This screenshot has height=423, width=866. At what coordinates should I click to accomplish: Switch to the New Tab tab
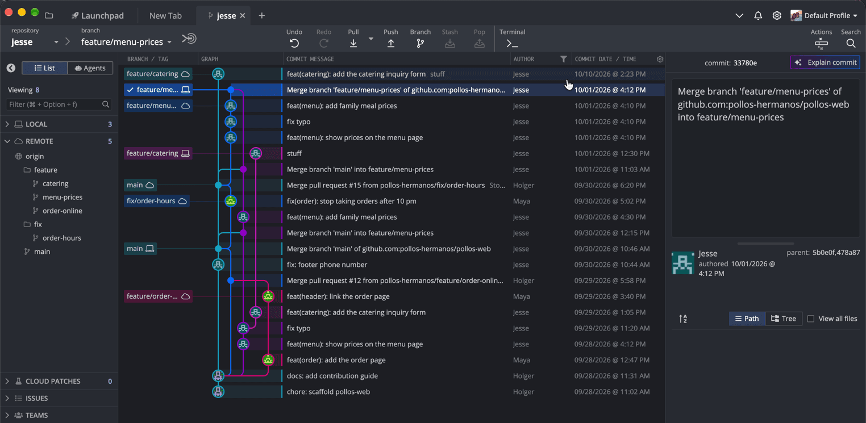click(x=165, y=15)
